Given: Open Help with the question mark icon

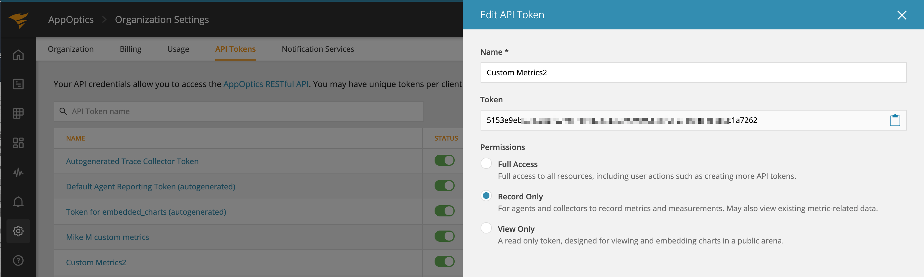Looking at the screenshot, I should pyautogui.click(x=18, y=261).
